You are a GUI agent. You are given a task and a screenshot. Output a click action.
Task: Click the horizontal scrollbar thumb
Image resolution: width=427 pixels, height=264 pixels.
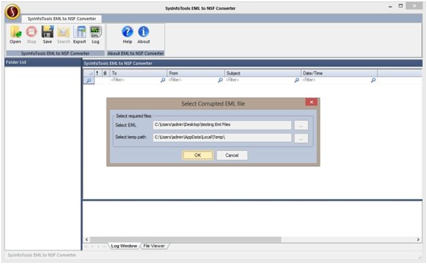[186, 240]
